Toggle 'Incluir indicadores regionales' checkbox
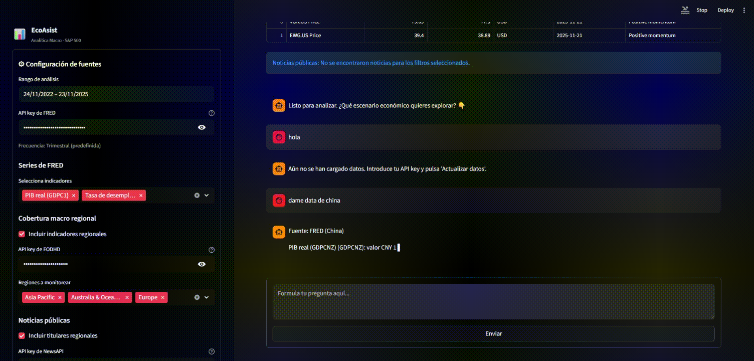This screenshot has height=361, width=754. click(x=22, y=234)
